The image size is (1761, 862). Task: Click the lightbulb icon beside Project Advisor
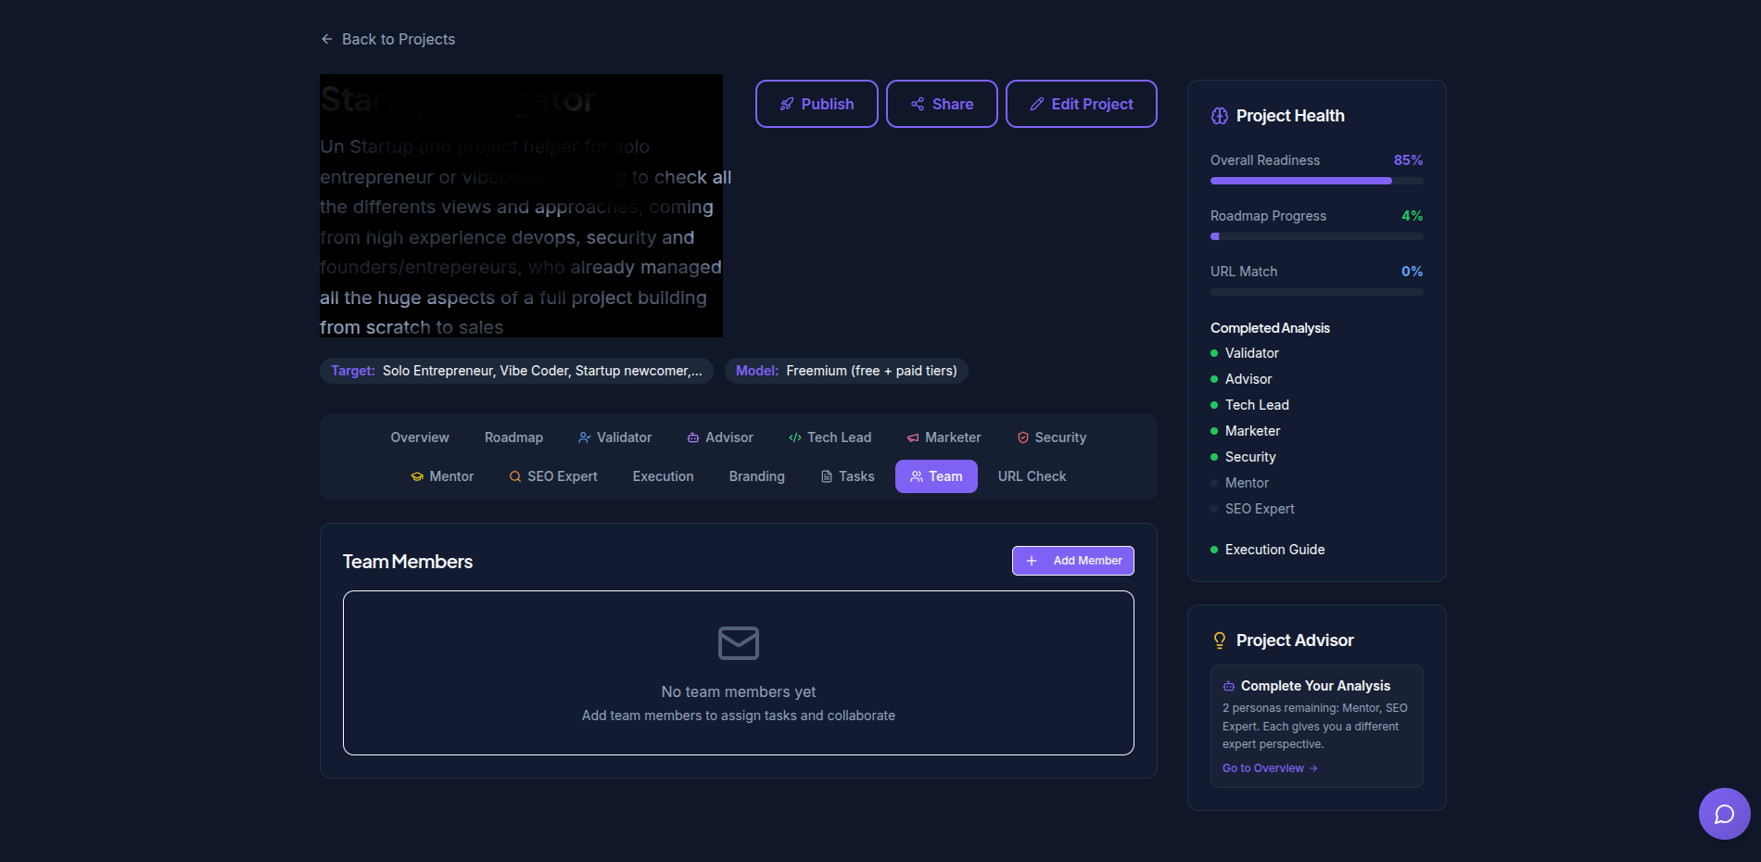(1219, 640)
